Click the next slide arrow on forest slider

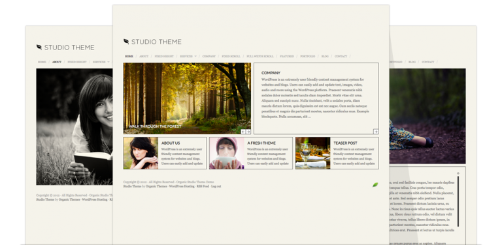click(248, 132)
